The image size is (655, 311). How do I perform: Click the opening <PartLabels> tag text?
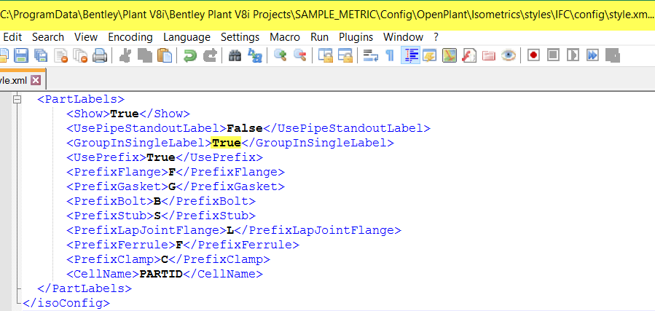click(x=81, y=99)
